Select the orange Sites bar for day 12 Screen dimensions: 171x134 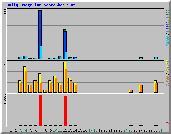66,81
